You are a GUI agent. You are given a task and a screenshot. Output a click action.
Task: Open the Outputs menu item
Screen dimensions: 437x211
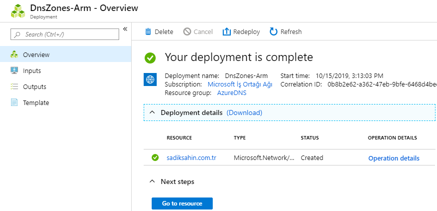[x=66, y=86]
